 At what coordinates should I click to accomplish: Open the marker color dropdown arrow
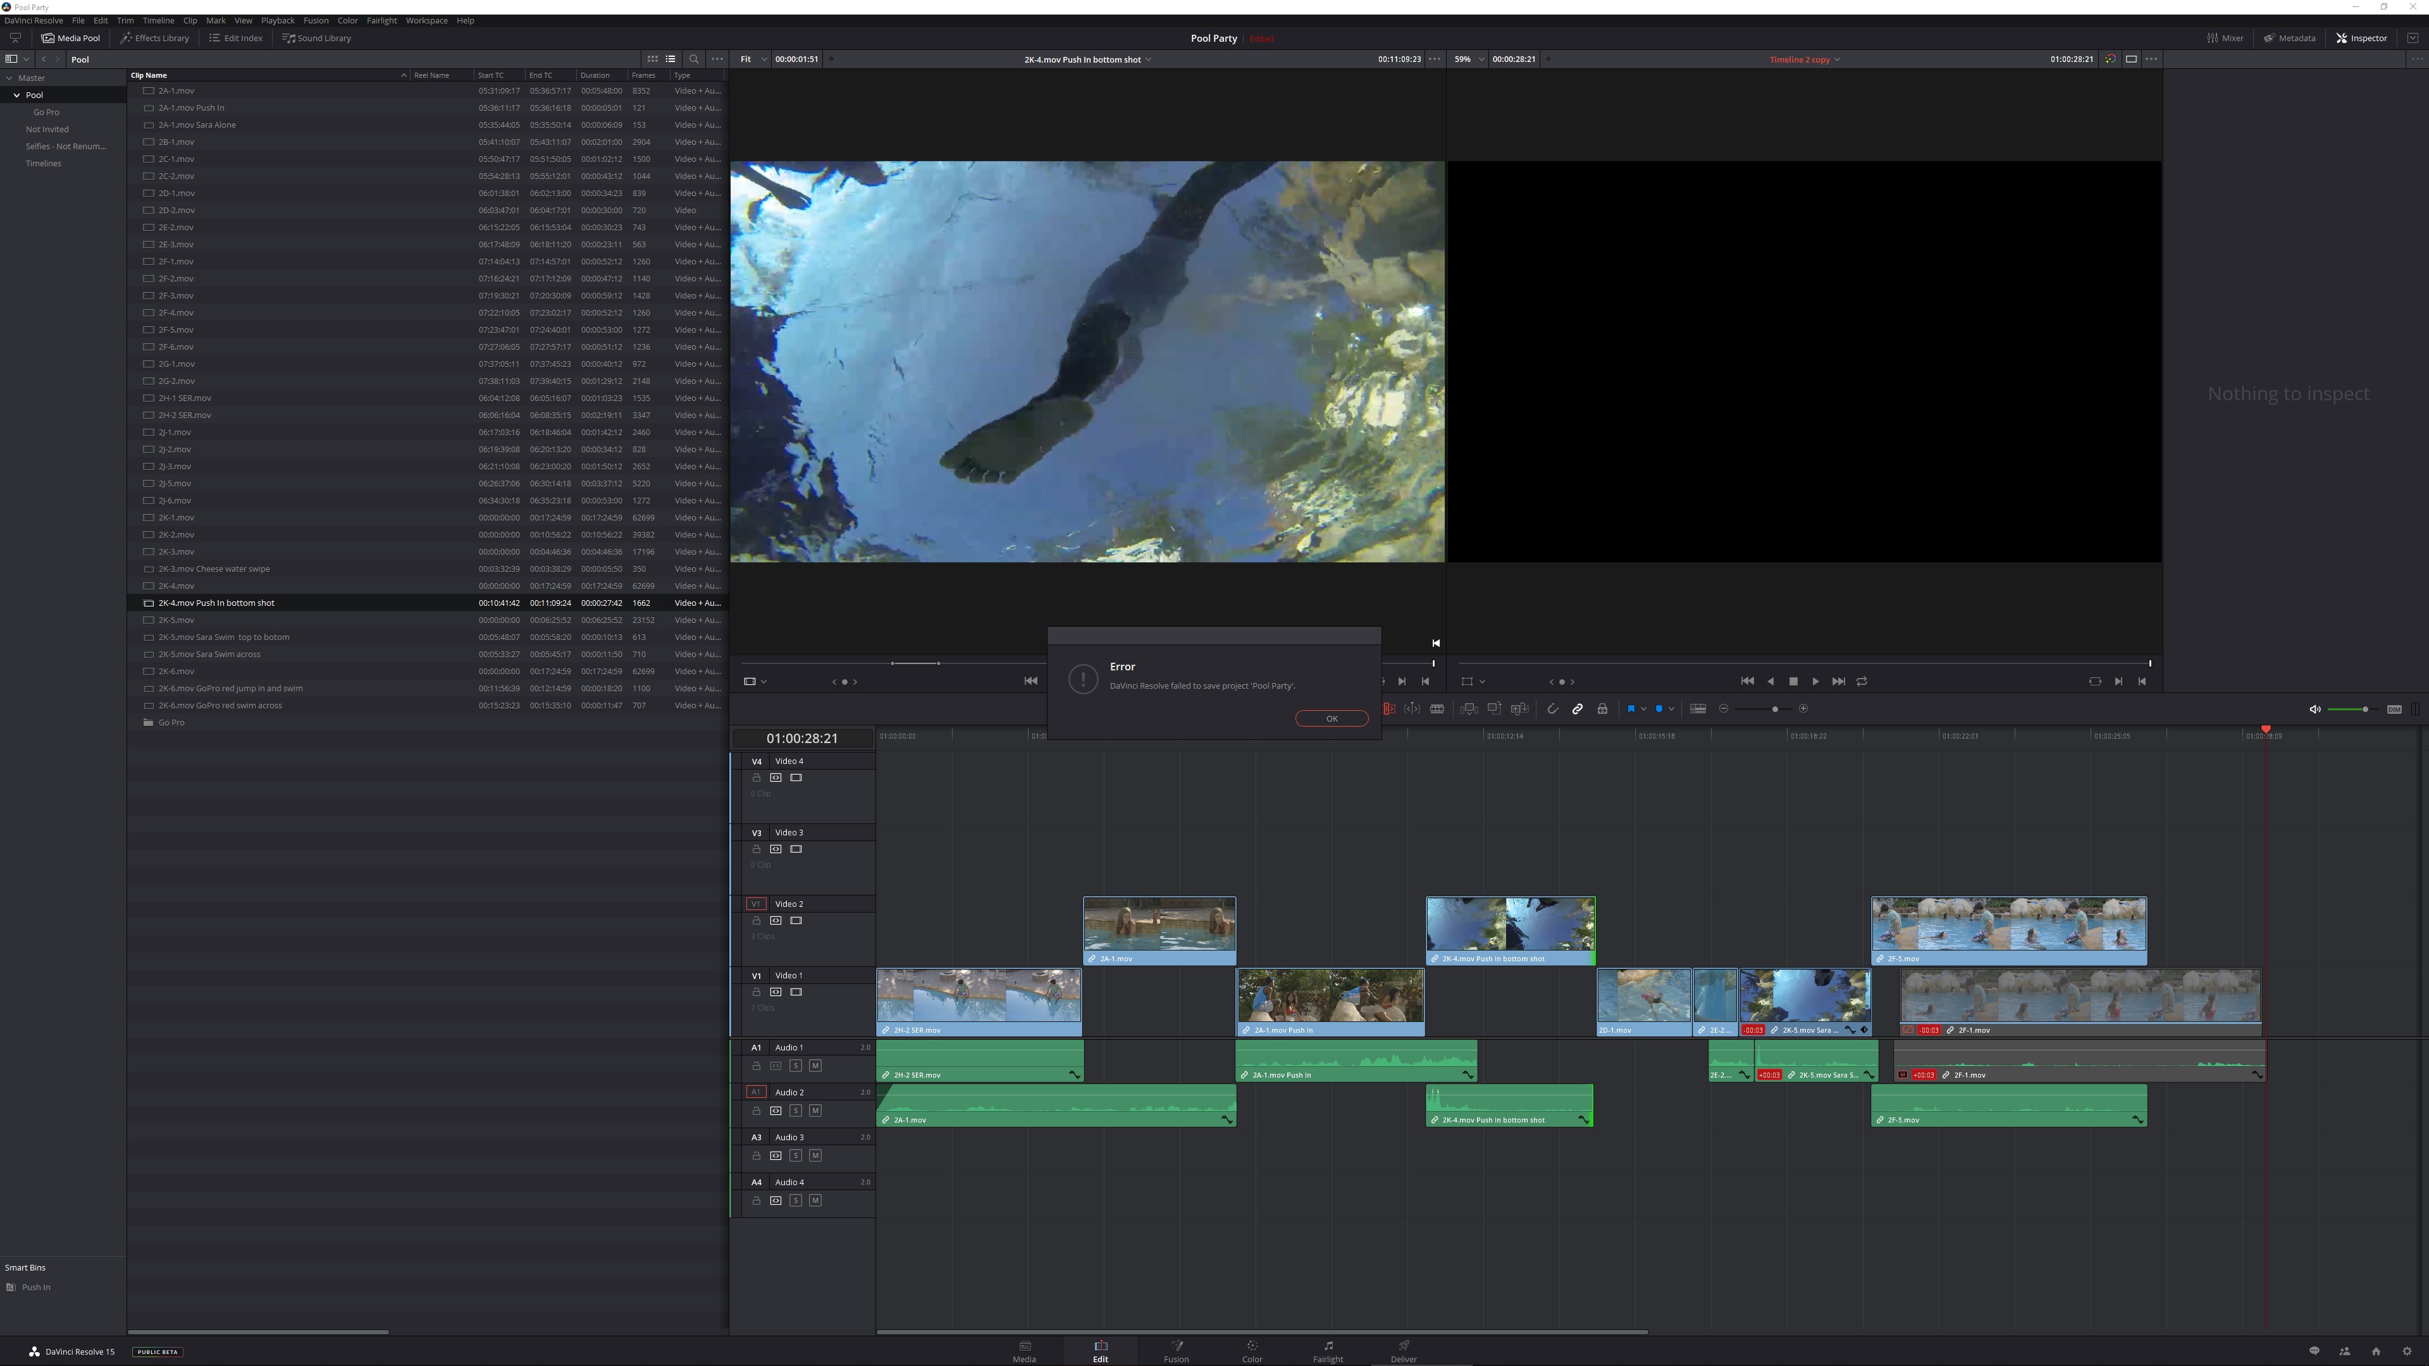pos(1672,709)
